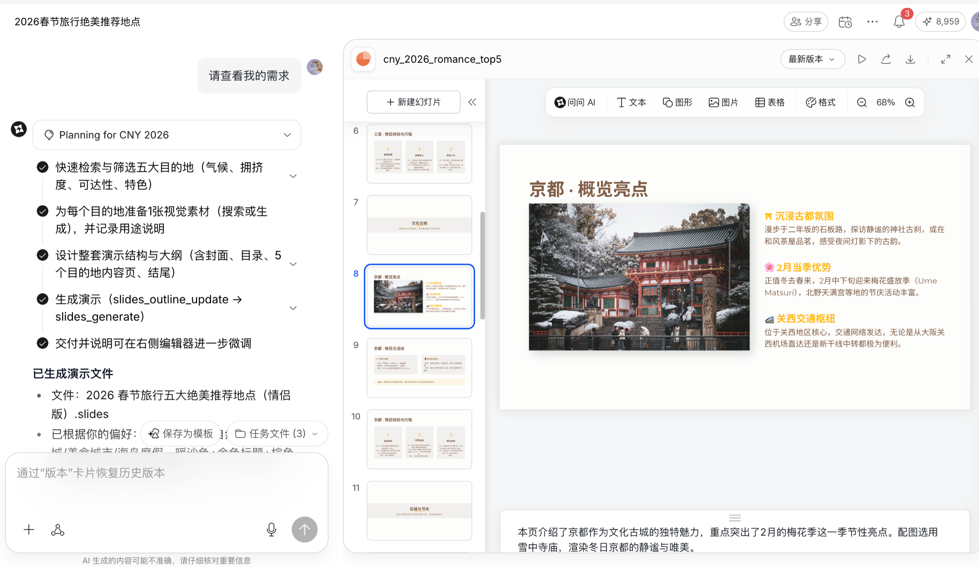This screenshot has height=567, width=979.
Task: Click the download presentation icon
Action: [x=910, y=59]
